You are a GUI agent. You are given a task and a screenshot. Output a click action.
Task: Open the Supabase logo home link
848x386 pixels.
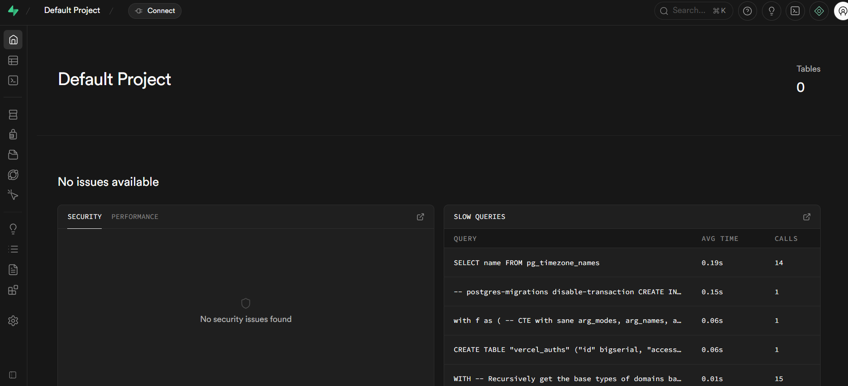click(x=13, y=11)
